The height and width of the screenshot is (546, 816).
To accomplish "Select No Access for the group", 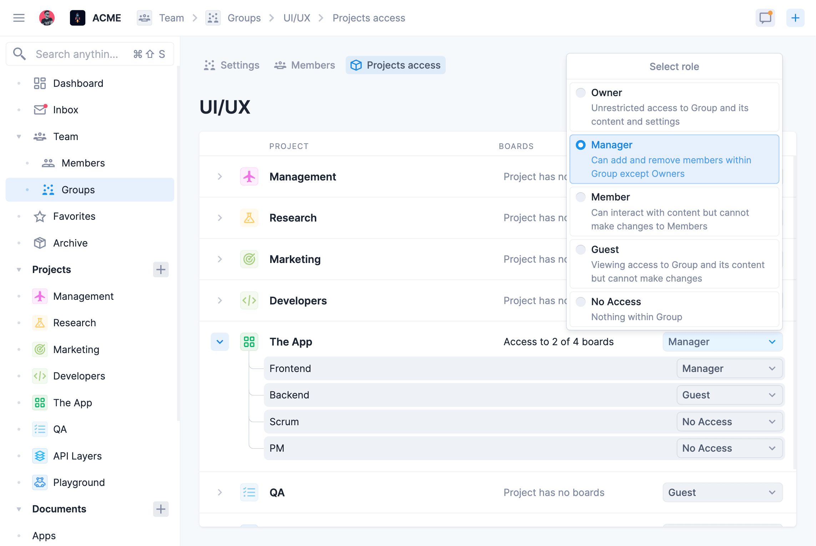I will (581, 301).
